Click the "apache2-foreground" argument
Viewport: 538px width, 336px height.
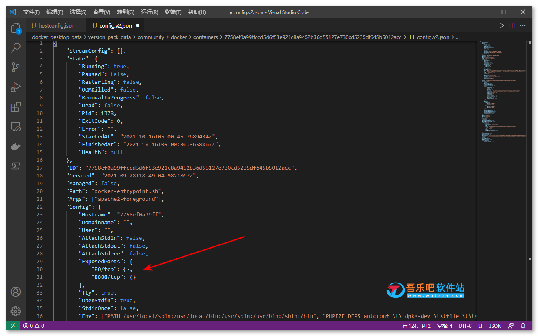coord(127,199)
